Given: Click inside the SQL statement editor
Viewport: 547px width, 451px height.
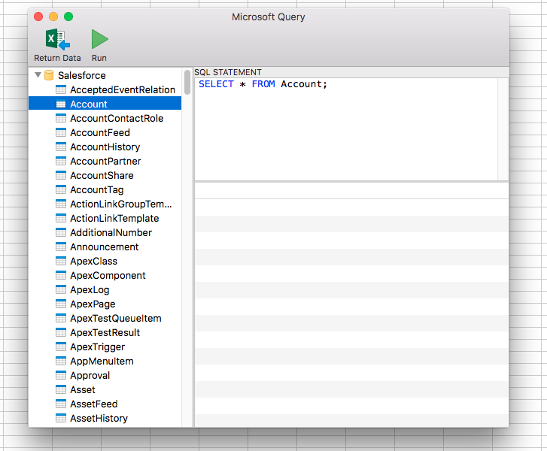Looking at the screenshot, I should coord(346,129).
